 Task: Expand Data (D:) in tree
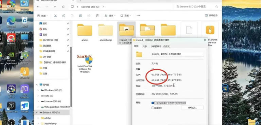point(38,96)
